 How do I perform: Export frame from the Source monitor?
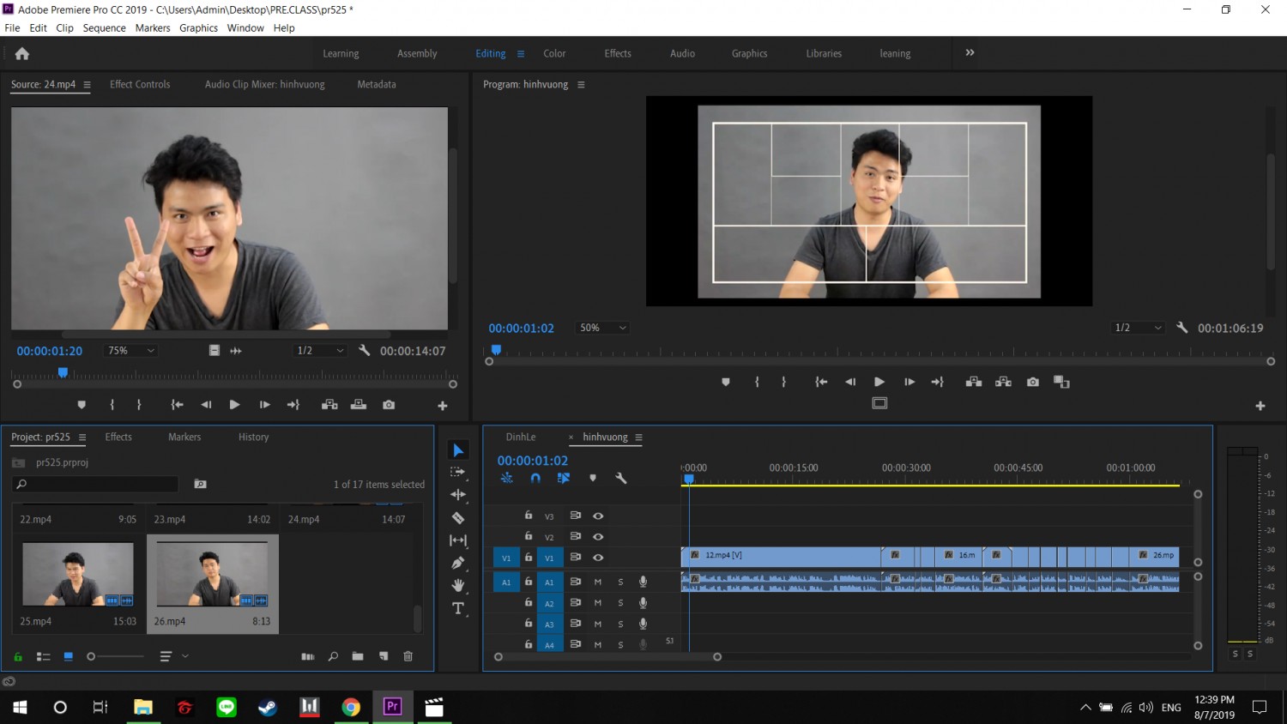tap(389, 405)
